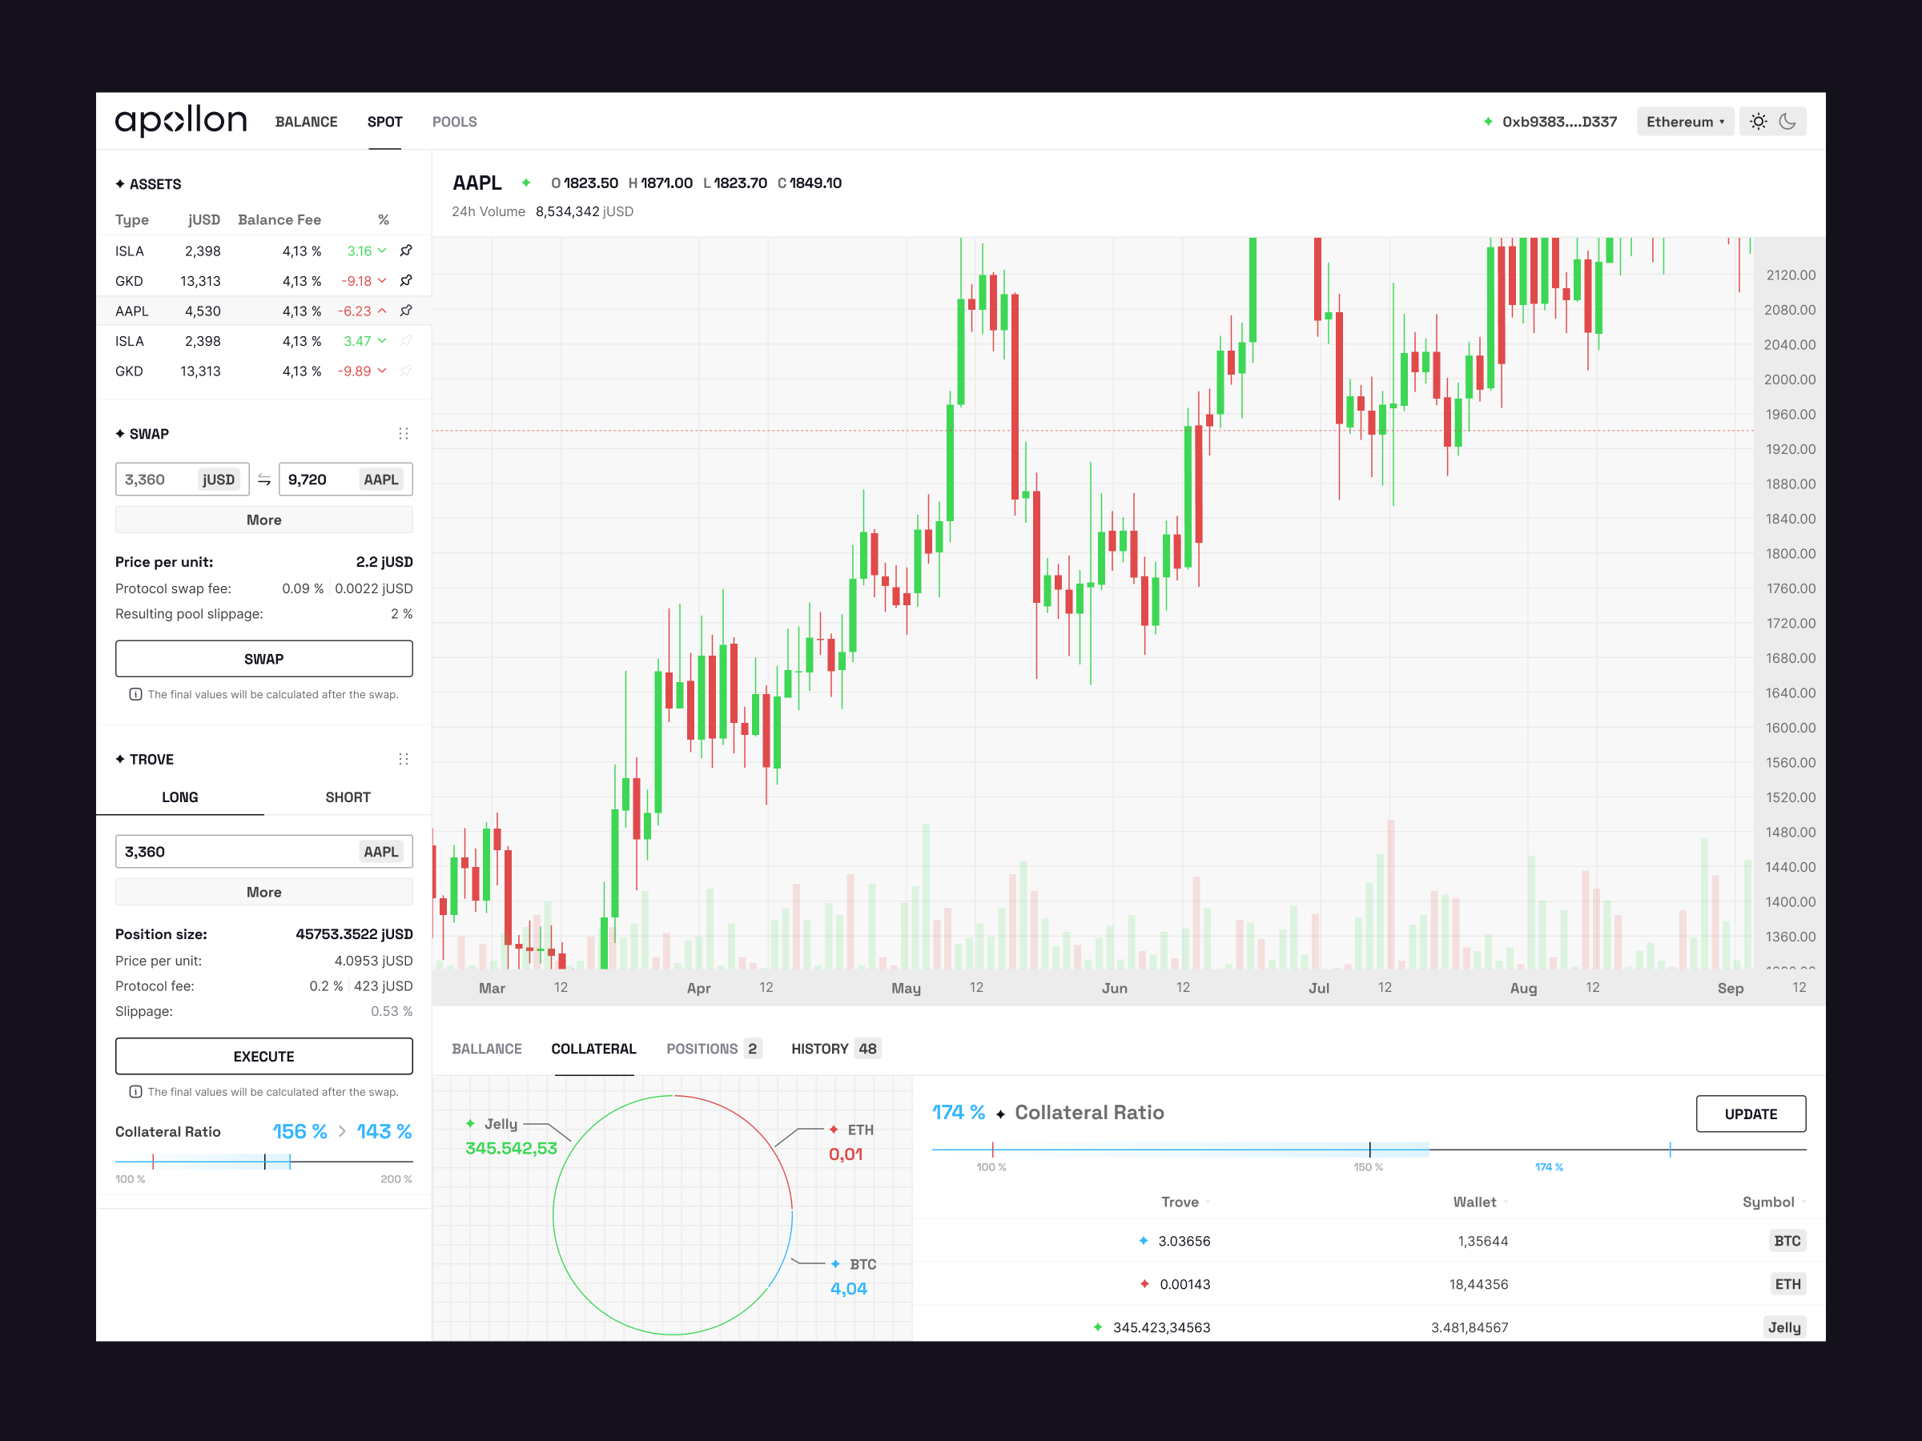The image size is (1922, 1441).
Task: Unpin the first ISLA asset row
Action: tap(406, 251)
